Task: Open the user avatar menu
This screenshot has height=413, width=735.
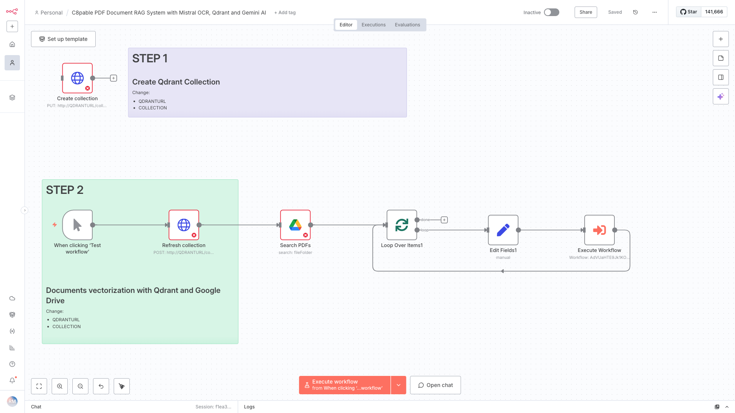Action: 12,402
